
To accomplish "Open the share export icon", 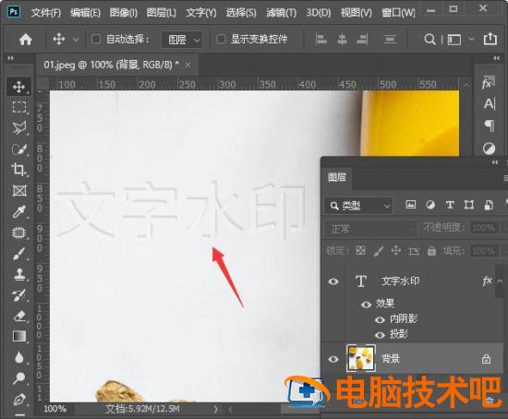I will [490, 39].
